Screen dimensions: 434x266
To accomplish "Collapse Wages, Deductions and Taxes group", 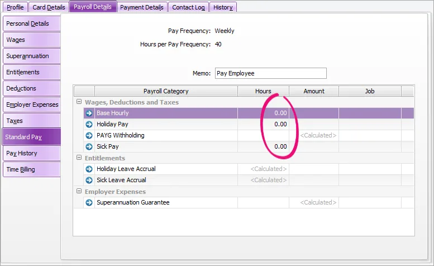I will pyautogui.click(x=79, y=102).
